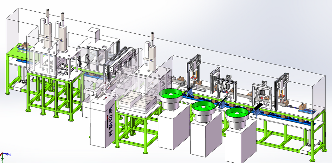The width and height of the screenshot is (332, 163).
Task: Select the pedestal under the leftmost bowl feeder
Action: (x=174, y=127)
